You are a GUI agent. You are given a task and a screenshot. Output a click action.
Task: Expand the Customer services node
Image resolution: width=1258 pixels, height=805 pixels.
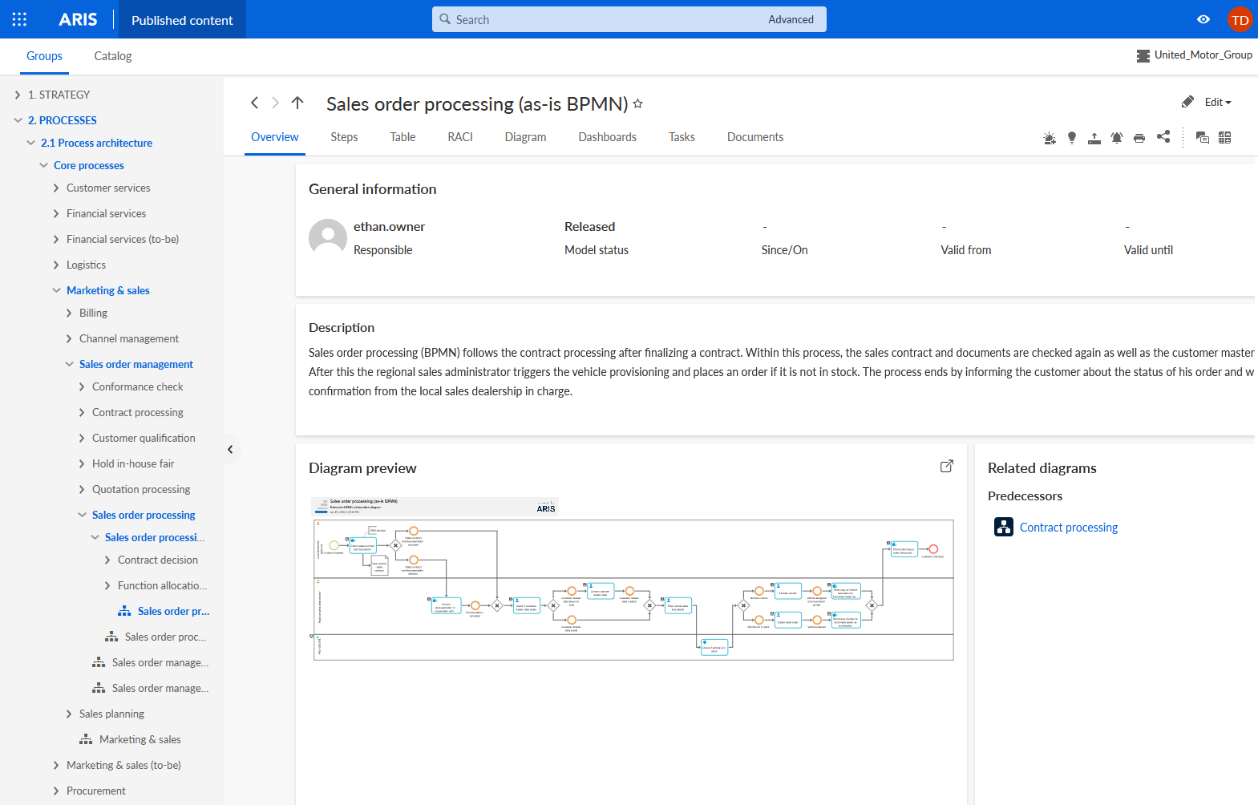(56, 188)
